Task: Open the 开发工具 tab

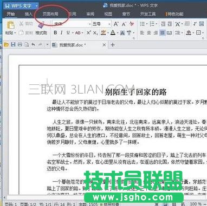Action: pyautogui.click(x=148, y=14)
